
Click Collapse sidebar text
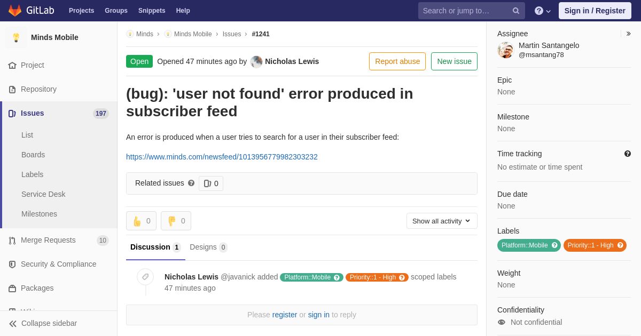pyautogui.click(x=49, y=323)
